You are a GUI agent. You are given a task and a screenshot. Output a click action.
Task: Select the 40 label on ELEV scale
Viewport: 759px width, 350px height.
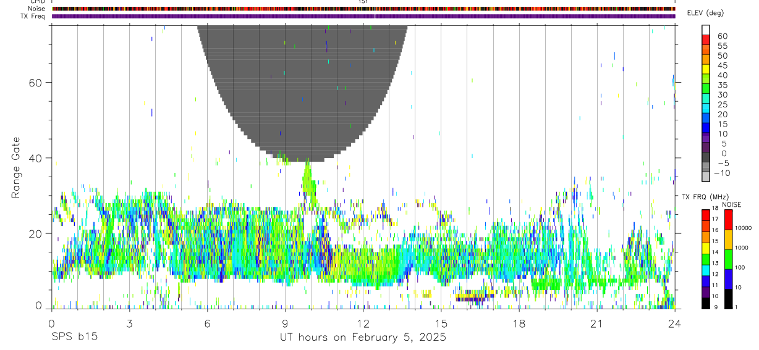(722, 75)
